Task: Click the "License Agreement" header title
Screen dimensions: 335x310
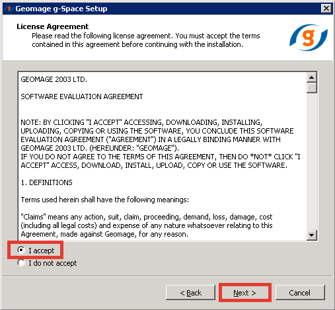Action: (53, 26)
